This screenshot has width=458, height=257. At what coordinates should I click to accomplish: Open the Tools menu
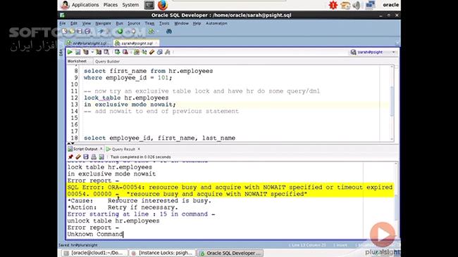[x=164, y=23]
